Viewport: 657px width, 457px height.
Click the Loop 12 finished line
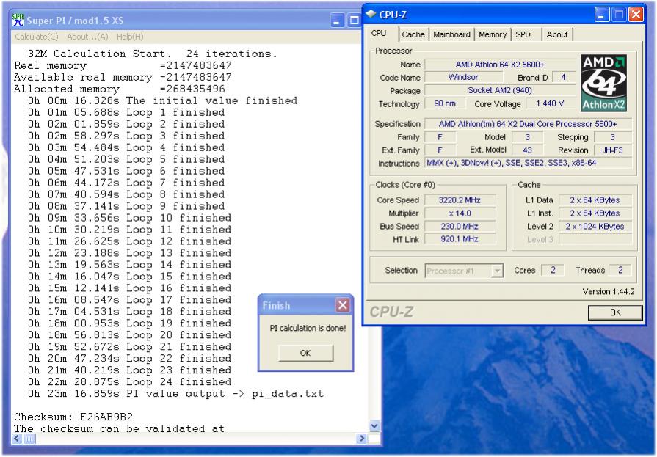coord(129,241)
